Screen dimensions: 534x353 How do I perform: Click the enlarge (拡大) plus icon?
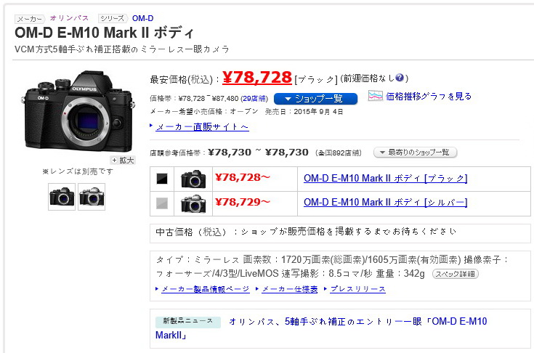(x=115, y=160)
